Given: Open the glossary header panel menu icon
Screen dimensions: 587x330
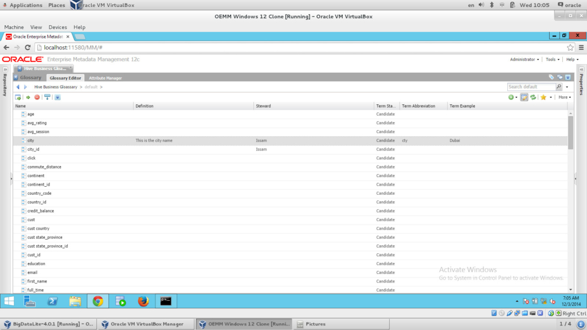Looking at the screenshot, I should pyautogui.click(x=568, y=77).
